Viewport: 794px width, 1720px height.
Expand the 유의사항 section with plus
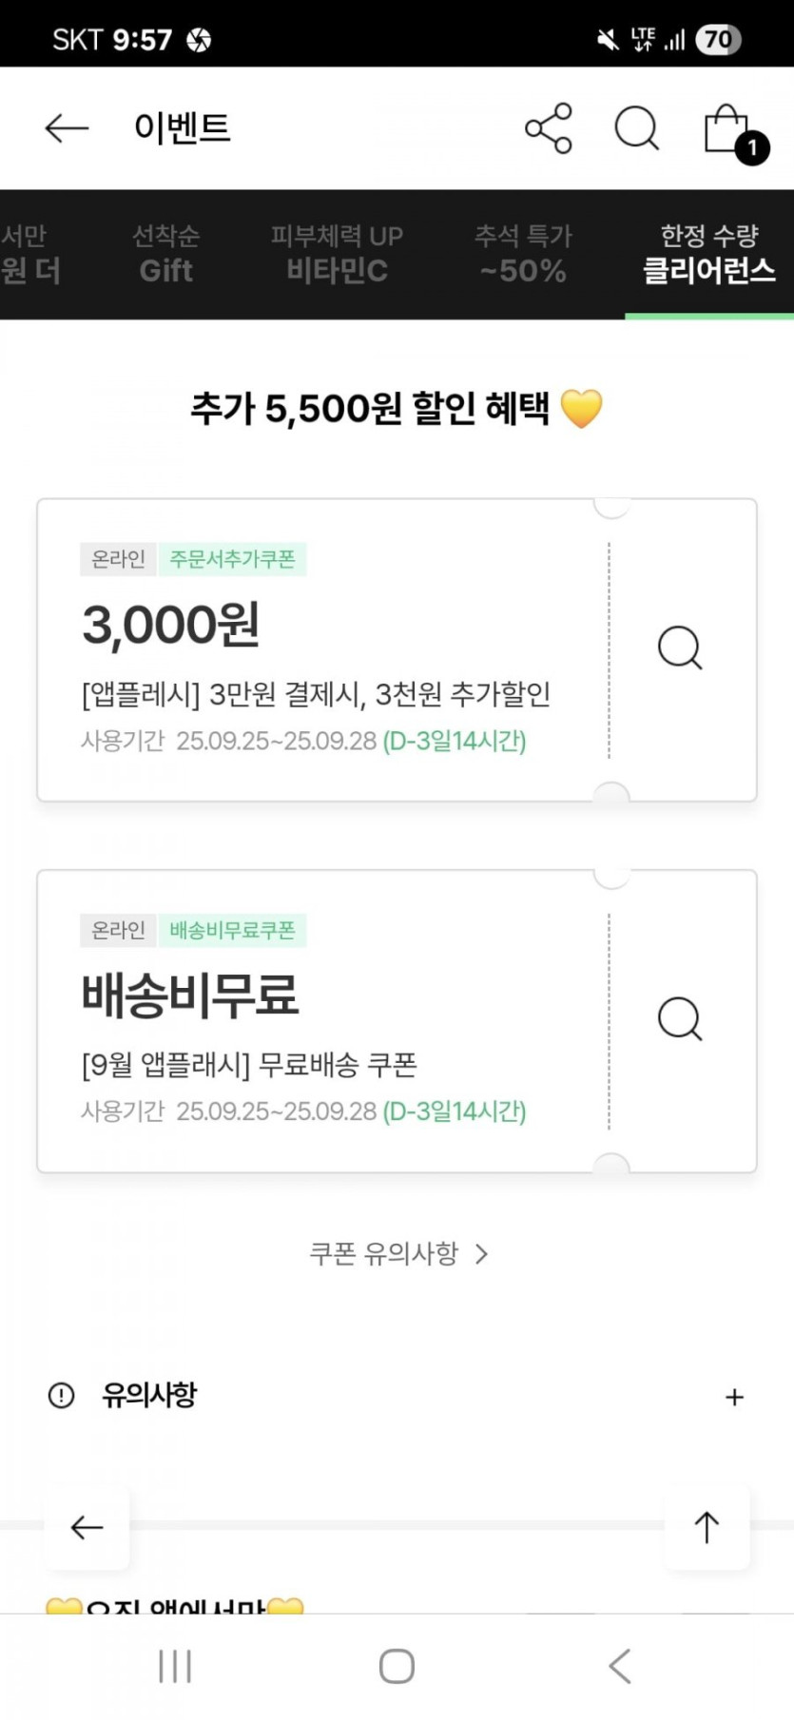tap(734, 1397)
